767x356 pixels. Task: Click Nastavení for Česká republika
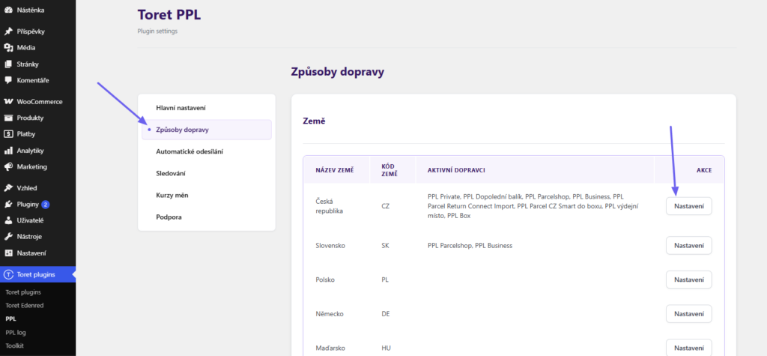[689, 206]
